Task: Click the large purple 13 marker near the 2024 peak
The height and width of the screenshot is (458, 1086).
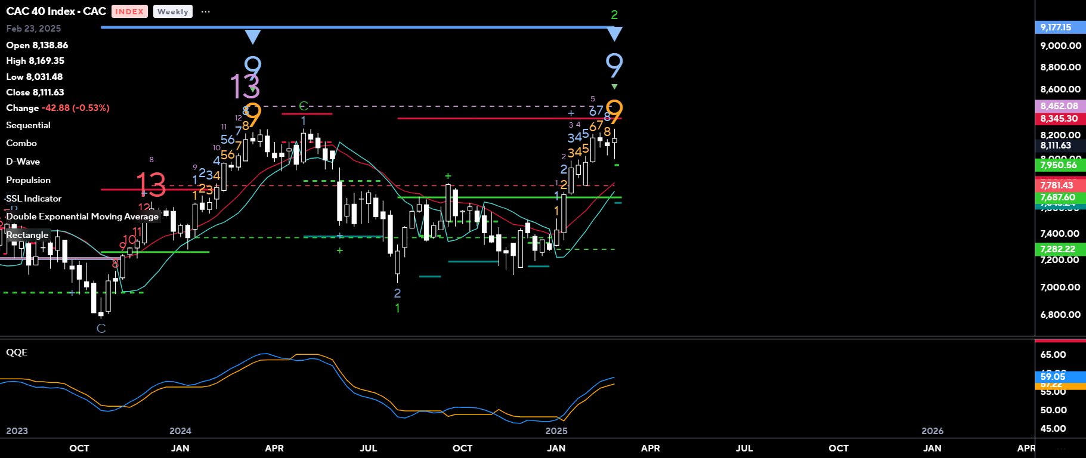Action: (245, 87)
